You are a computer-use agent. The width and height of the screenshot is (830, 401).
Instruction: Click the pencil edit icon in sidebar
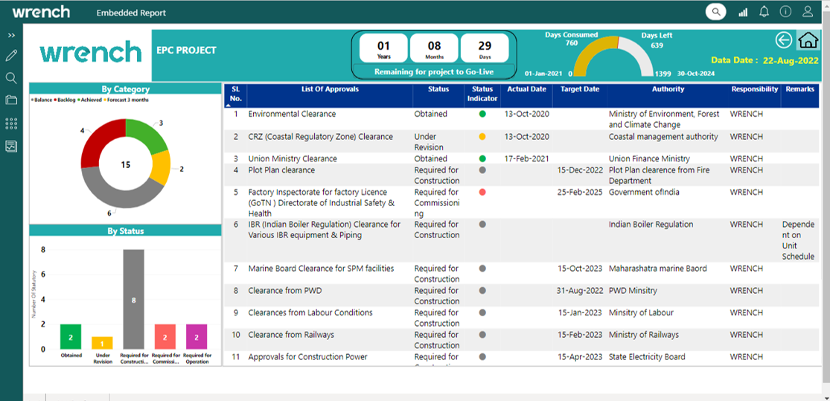coord(11,56)
